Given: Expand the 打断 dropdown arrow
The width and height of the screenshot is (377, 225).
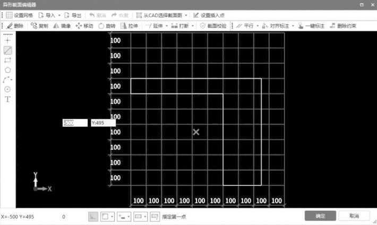Looking at the screenshot, I should coord(193,26).
